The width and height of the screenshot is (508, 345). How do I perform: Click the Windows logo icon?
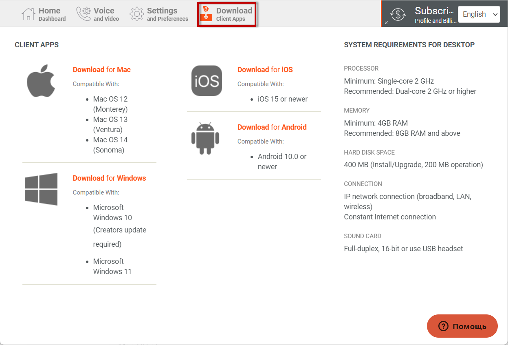tap(41, 189)
